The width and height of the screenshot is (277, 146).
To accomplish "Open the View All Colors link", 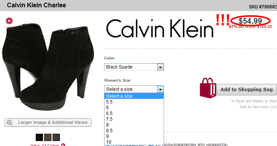I will click(x=48, y=145).
